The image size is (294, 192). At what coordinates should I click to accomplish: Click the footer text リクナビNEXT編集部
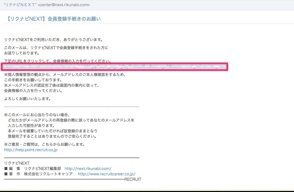(42, 168)
